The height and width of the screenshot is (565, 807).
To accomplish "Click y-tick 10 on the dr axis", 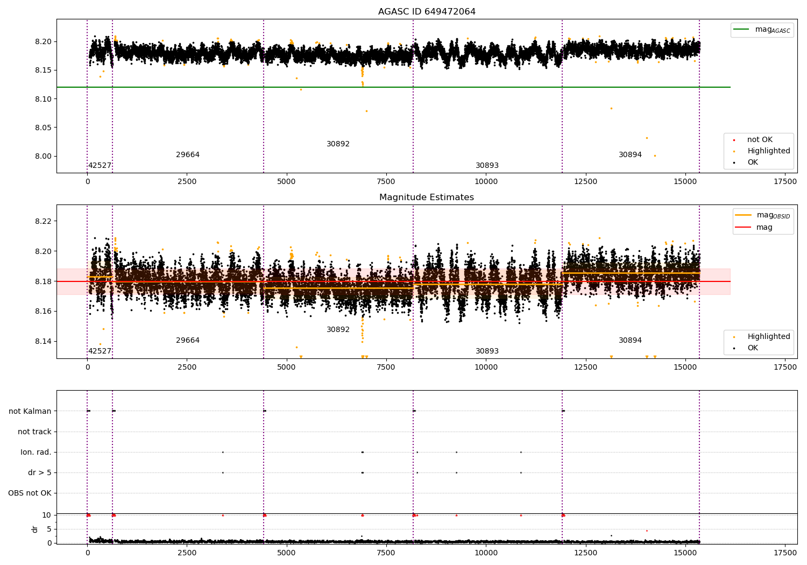I will tap(46, 515).
